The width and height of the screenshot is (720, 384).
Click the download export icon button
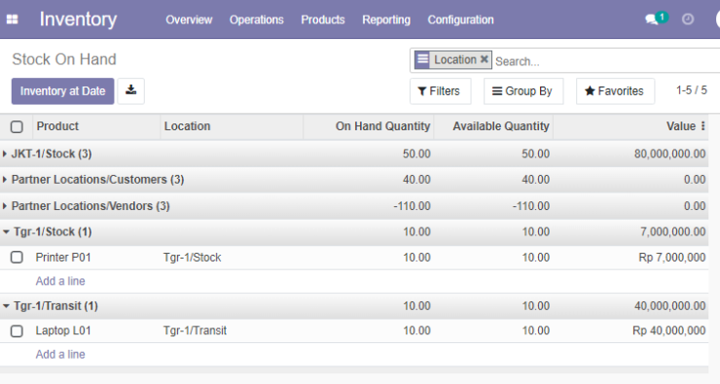pos(131,90)
